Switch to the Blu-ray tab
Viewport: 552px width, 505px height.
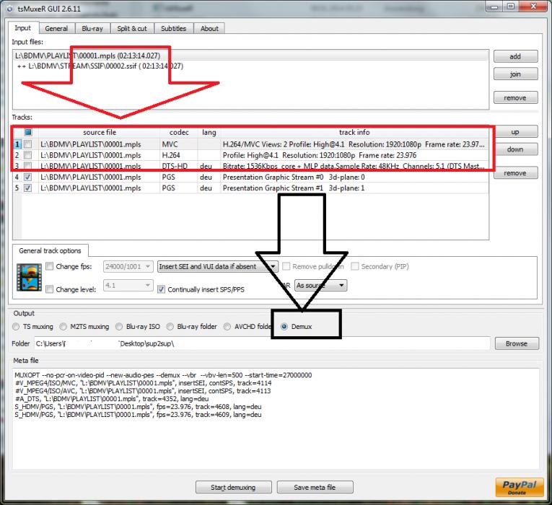click(x=92, y=29)
